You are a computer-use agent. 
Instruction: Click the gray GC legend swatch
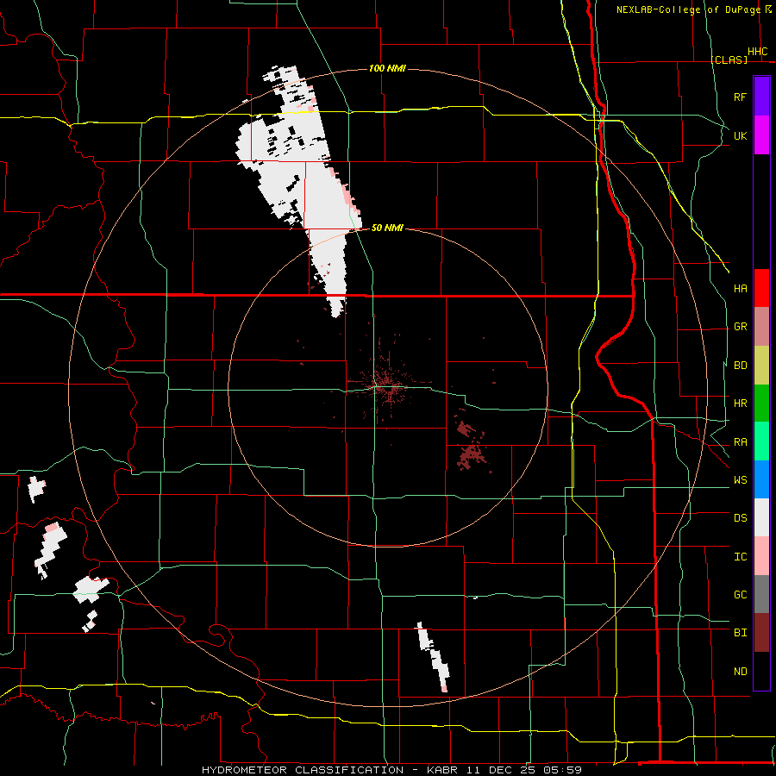(x=761, y=594)
